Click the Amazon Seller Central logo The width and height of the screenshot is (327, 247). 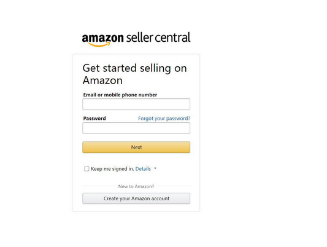coord(136,39)
